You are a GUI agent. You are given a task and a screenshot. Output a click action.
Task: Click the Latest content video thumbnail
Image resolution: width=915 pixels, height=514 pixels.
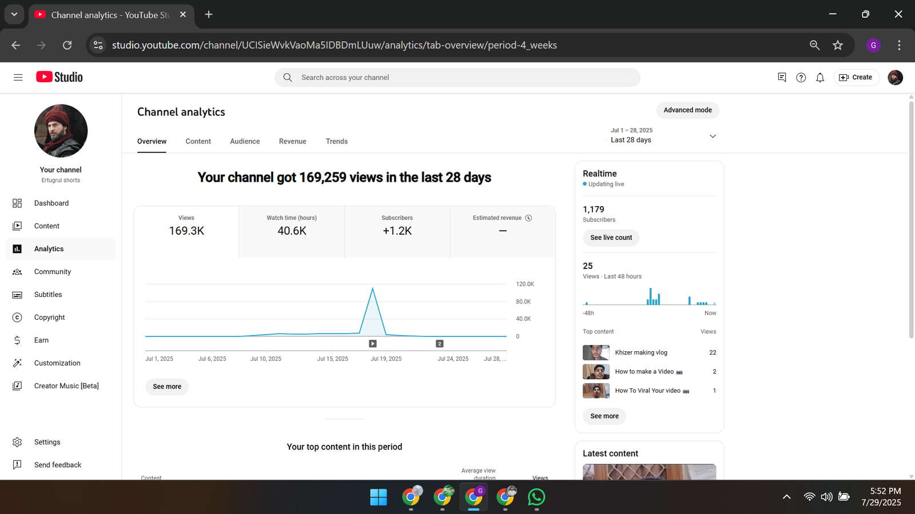649,472
